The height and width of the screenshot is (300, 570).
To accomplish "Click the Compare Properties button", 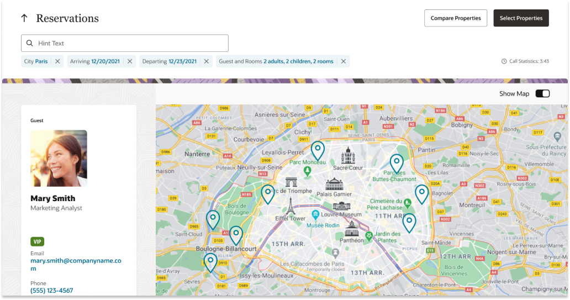I will 456,18.
